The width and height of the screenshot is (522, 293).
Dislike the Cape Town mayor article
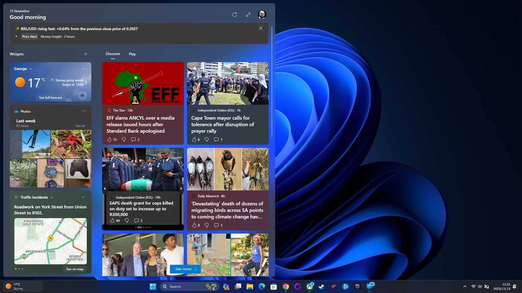(x=207, y=139)
